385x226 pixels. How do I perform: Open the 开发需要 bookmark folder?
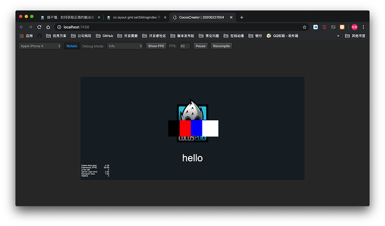click(127, 36)
